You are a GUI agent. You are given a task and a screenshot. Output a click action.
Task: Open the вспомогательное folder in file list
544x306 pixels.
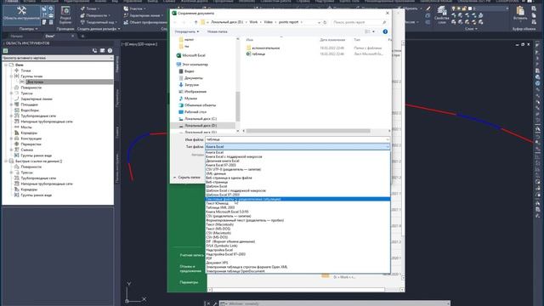(266, 48)
